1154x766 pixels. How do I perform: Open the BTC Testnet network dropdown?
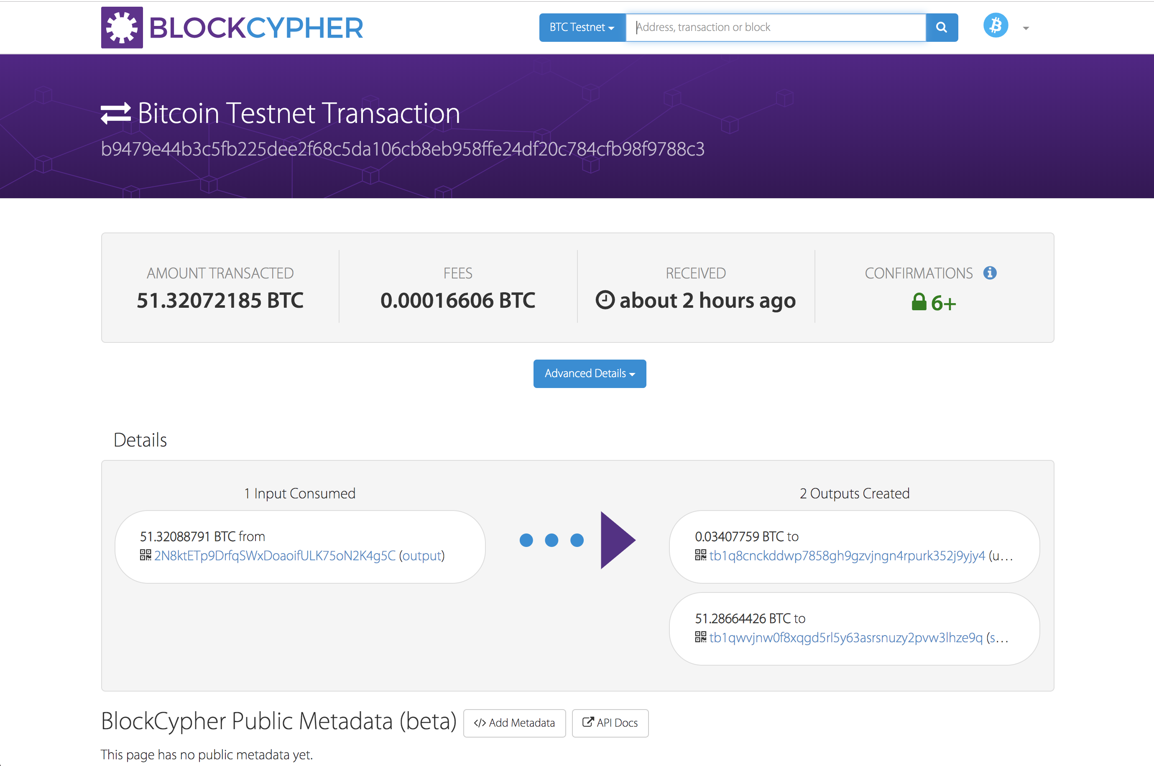pos(582,27)
